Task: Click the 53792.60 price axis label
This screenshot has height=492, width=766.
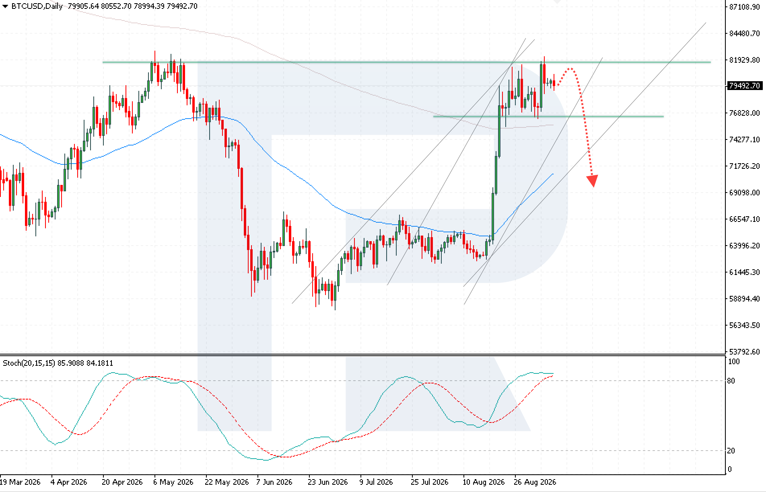Action: point(745,352)
